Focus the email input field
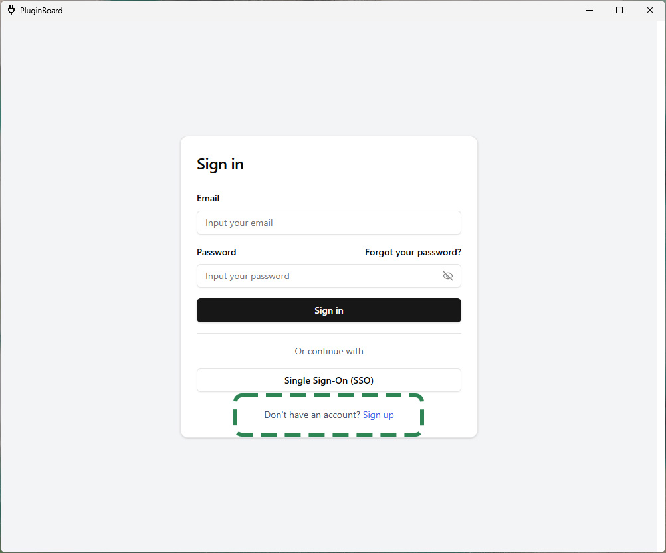This screenshot has width=666, height=553. coord(329,223)
